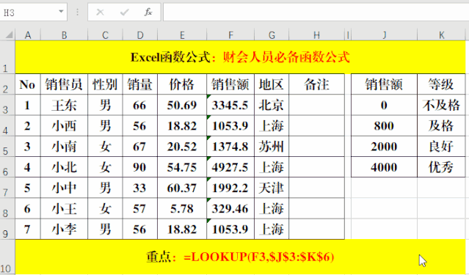Click the '备注' header cell
Viewport: 469px width, 275px height.
[x=317, y=84]
